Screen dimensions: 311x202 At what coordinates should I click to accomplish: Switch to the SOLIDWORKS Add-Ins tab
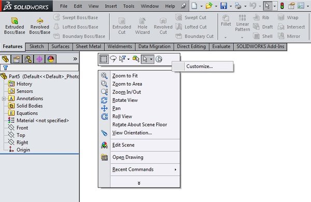point(260,47)
